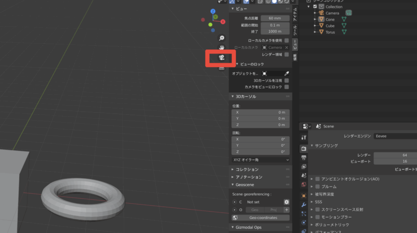The height and width of the screenshot is (233, 417).
Task: Open the XYZ オイラー角 rotation mode dropdown
Action: pos(261,160)
